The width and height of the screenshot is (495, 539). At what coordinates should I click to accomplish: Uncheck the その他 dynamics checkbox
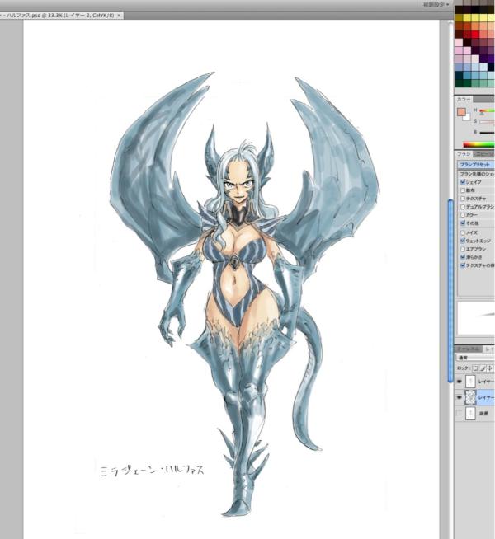pos(463,223)
